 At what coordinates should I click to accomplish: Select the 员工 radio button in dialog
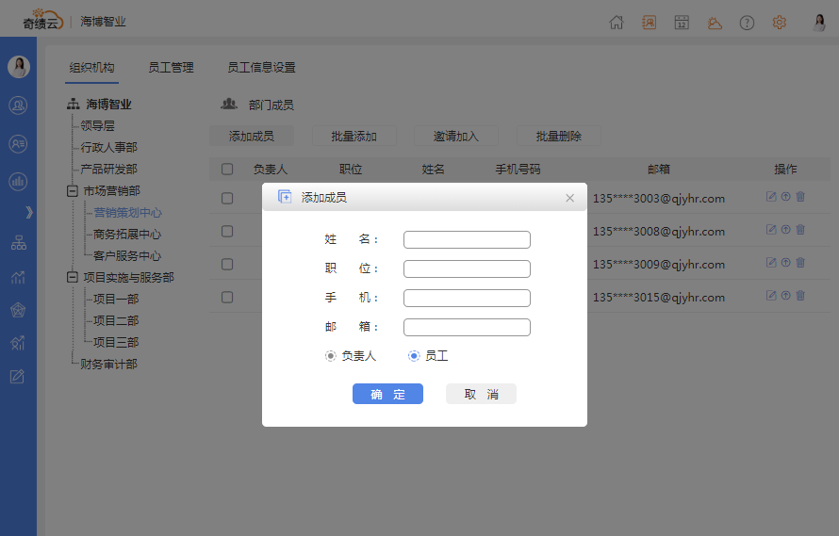[x=414, y=356]
